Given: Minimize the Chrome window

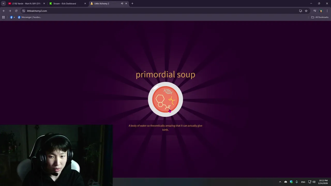Looking at the screenshot, I should point(311,4).
